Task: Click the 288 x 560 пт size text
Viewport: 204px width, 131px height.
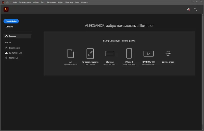Action: [90, 65]
